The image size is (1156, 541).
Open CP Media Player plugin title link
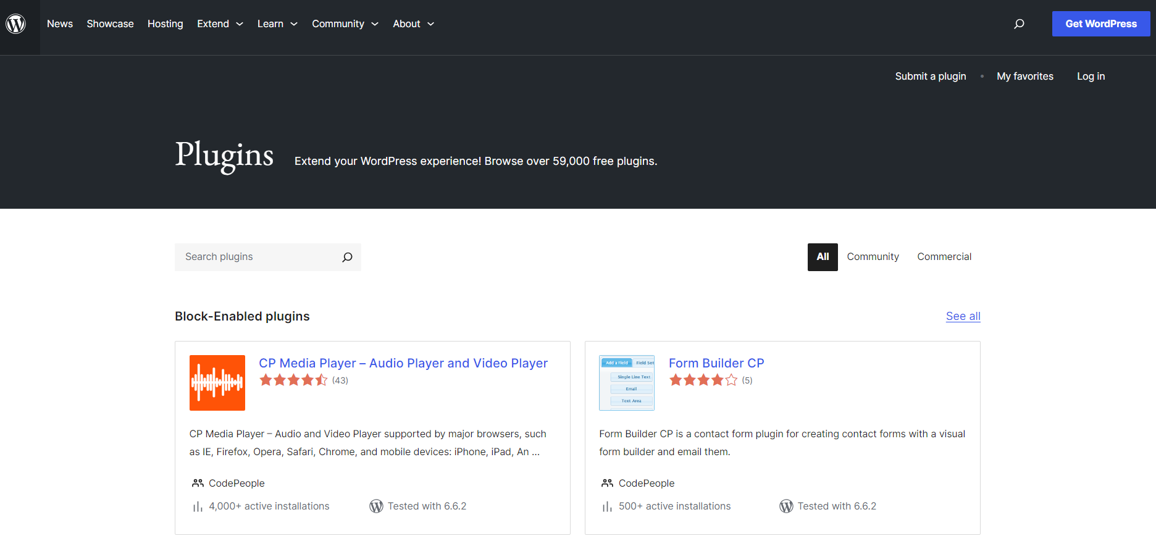tap(403, 363)
